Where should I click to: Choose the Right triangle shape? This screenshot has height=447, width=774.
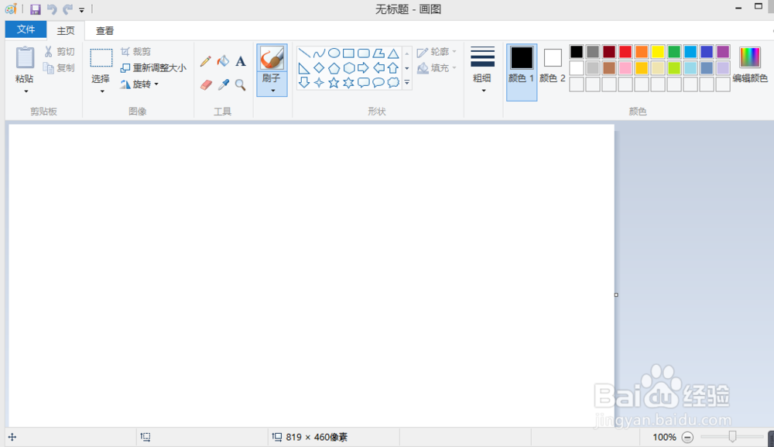304,68
